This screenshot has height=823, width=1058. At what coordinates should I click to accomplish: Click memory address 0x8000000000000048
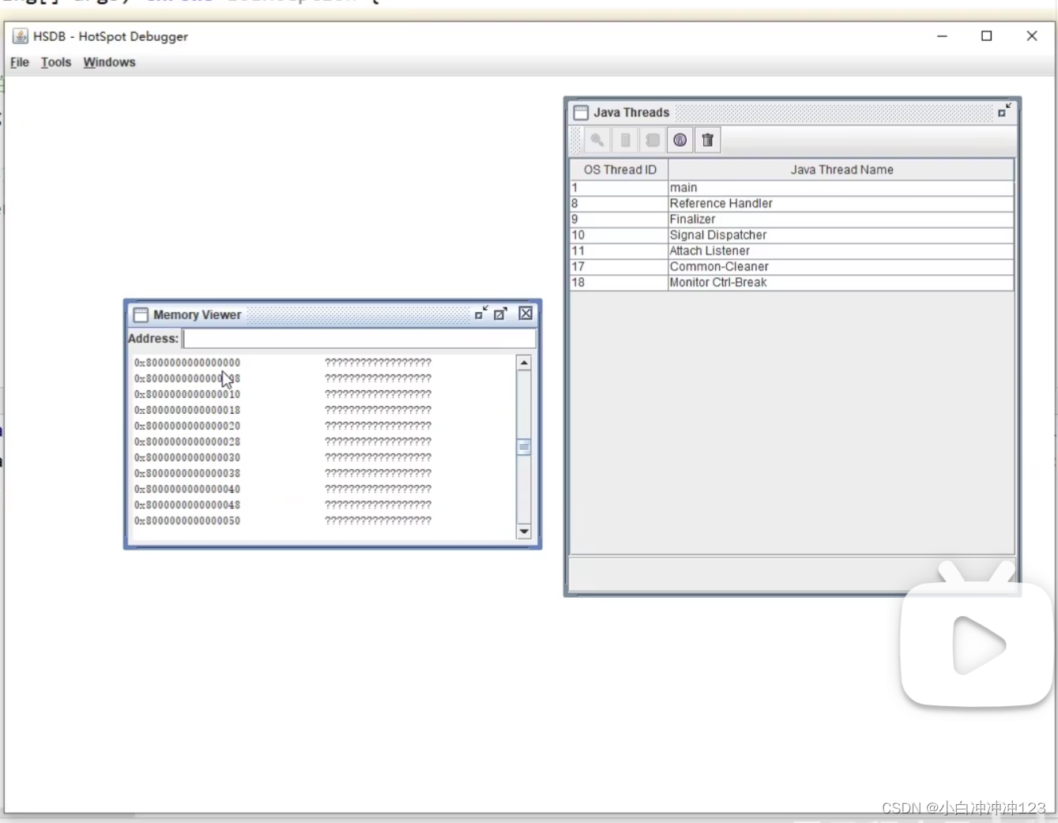point(187,505)
